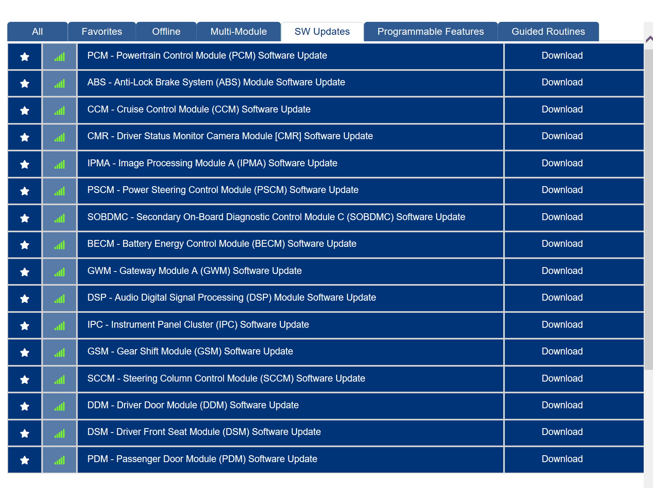The width and height of the screenshot is (653, 488).
Task: Toggle favorite star for CCM Cruise Control row
Action: (24, 110)
